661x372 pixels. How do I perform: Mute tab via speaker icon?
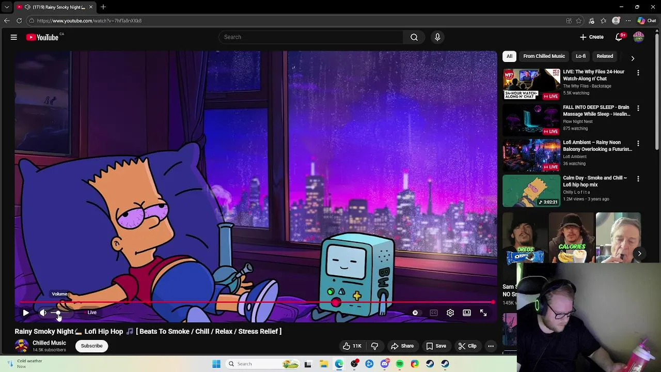point(27,7)
